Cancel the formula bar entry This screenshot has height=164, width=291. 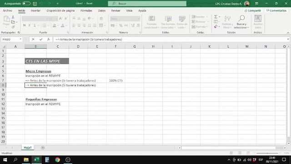(x=33, y=40)
